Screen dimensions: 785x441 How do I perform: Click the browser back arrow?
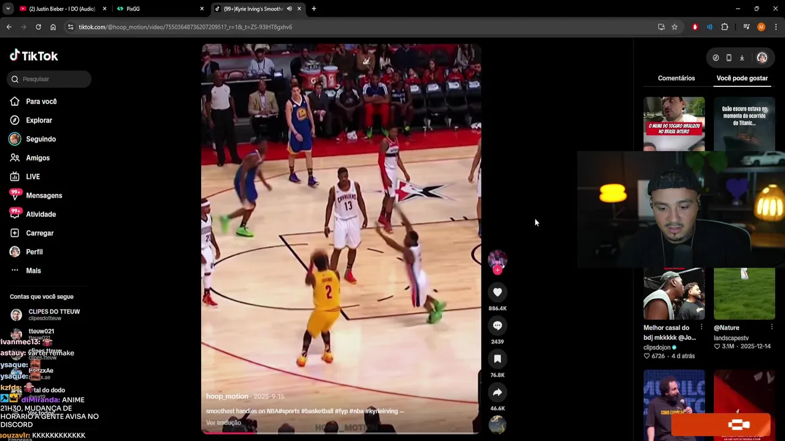(x=9, y=27)
